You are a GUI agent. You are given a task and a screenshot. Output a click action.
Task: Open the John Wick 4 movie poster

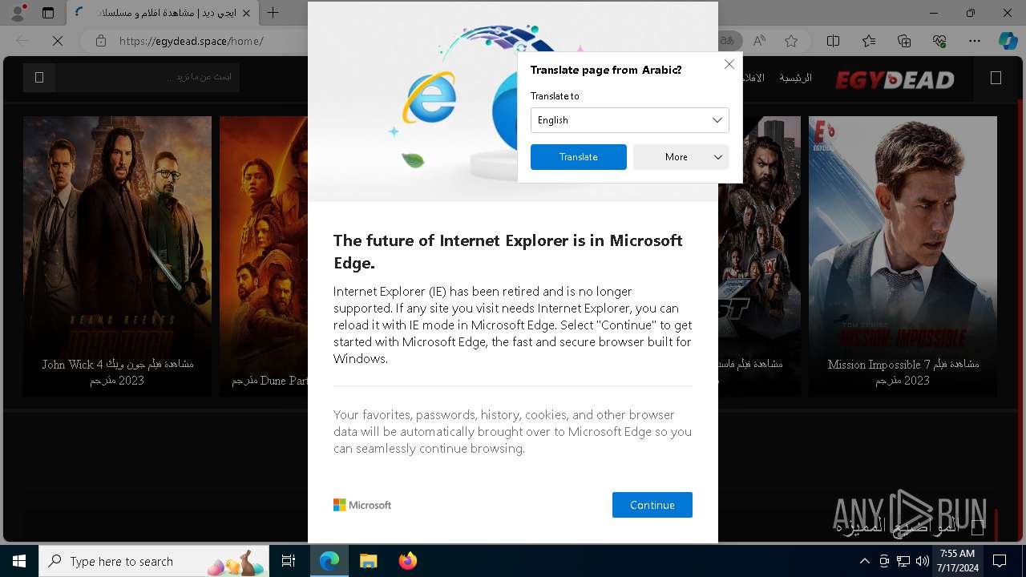(x=117, y=256)
